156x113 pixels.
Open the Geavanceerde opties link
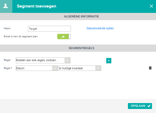click(x=100, y=28)
